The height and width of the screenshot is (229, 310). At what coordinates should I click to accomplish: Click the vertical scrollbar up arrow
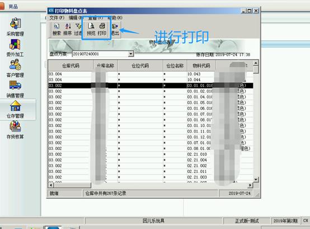(256, 63)
